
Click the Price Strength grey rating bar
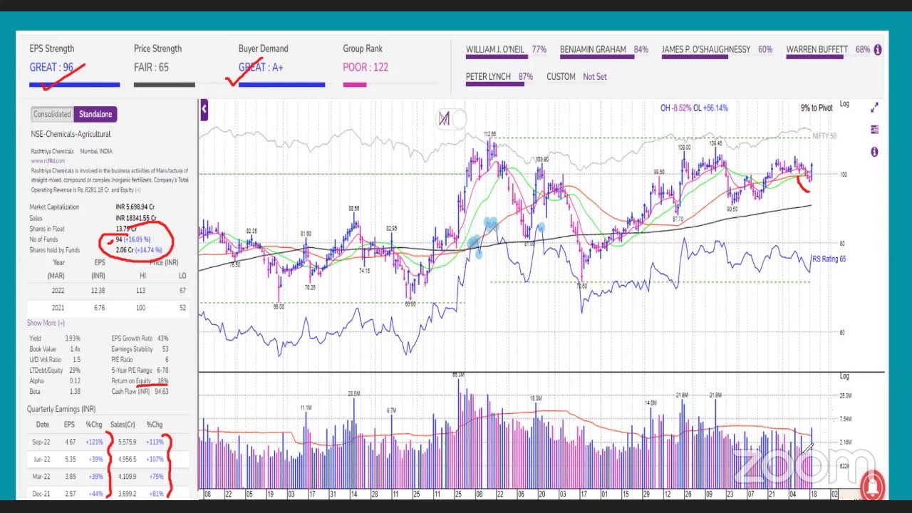[165, 85]
